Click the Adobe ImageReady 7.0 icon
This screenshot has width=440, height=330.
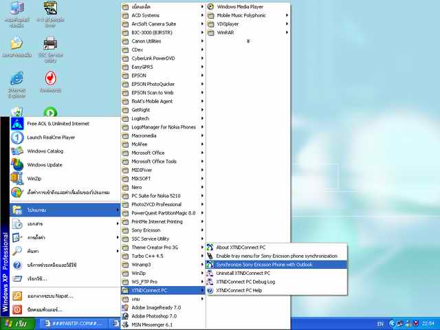[125, 307]
